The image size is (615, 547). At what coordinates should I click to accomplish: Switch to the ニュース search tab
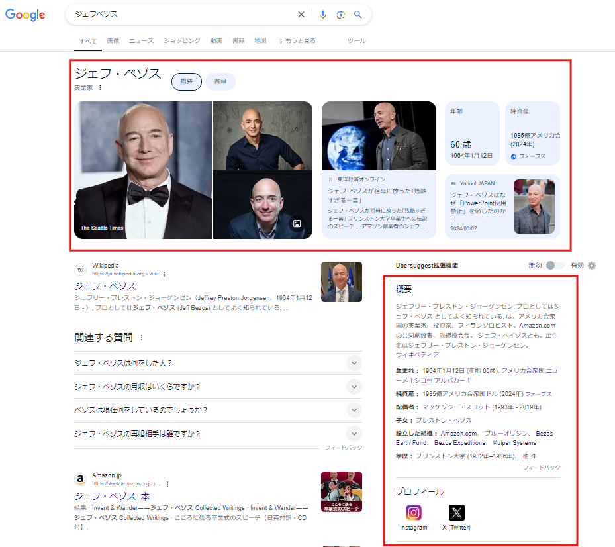[141, 41]
